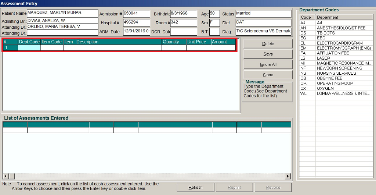Viewport: 376px width, 195px height.
Task: Pick the OXYGEN department entry
Action: pos(325,89)
